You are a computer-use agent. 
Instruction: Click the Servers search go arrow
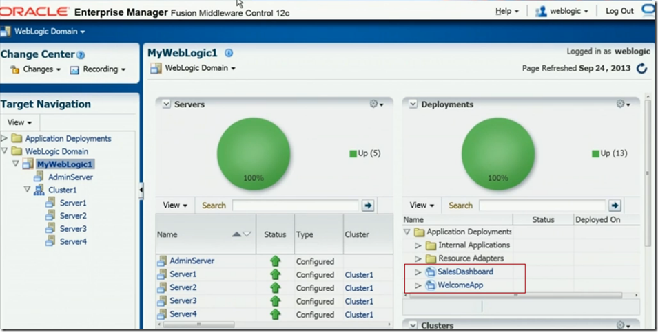(x=369, y=205)
